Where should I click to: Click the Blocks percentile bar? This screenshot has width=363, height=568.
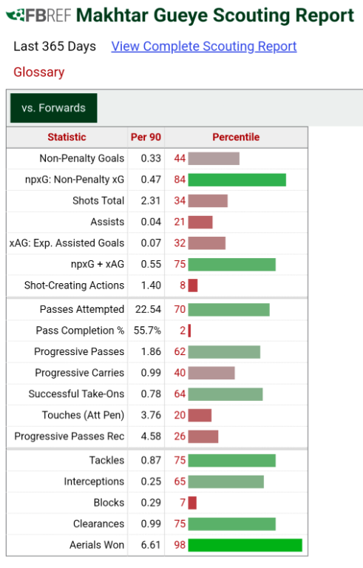[192, 503]
